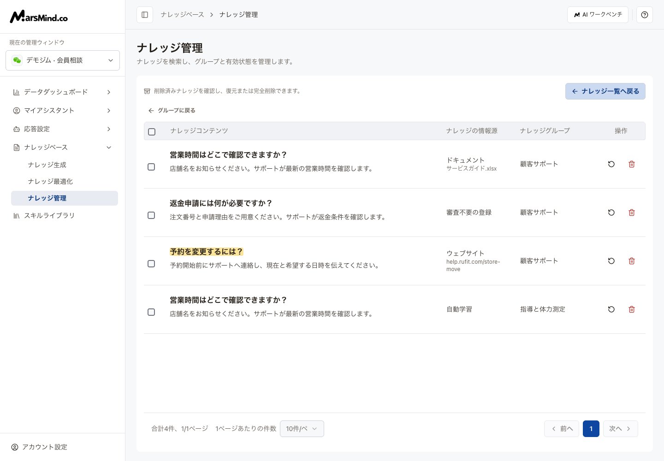This screenshot has height=461, width=664.
Task: Check the ドキュメント-sourced 営業時間 row checkbox
Action: tap(151, 167)
